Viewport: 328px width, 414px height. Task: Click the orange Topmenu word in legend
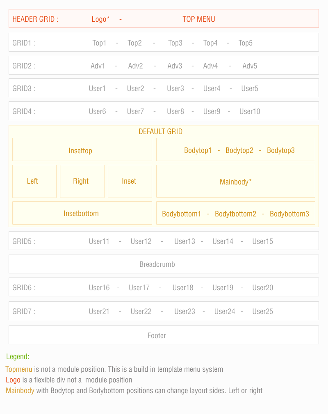tap(19, 369)
